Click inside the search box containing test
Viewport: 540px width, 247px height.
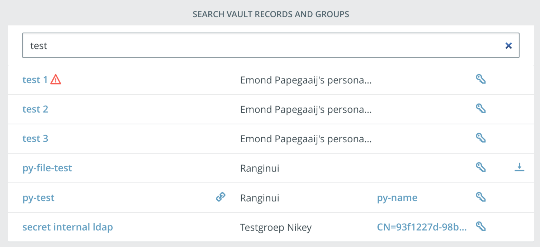[x=271, y=46]
